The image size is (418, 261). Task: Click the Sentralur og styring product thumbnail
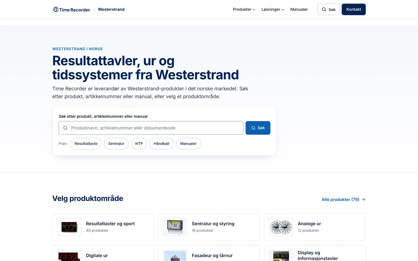(x=175, y=227)
